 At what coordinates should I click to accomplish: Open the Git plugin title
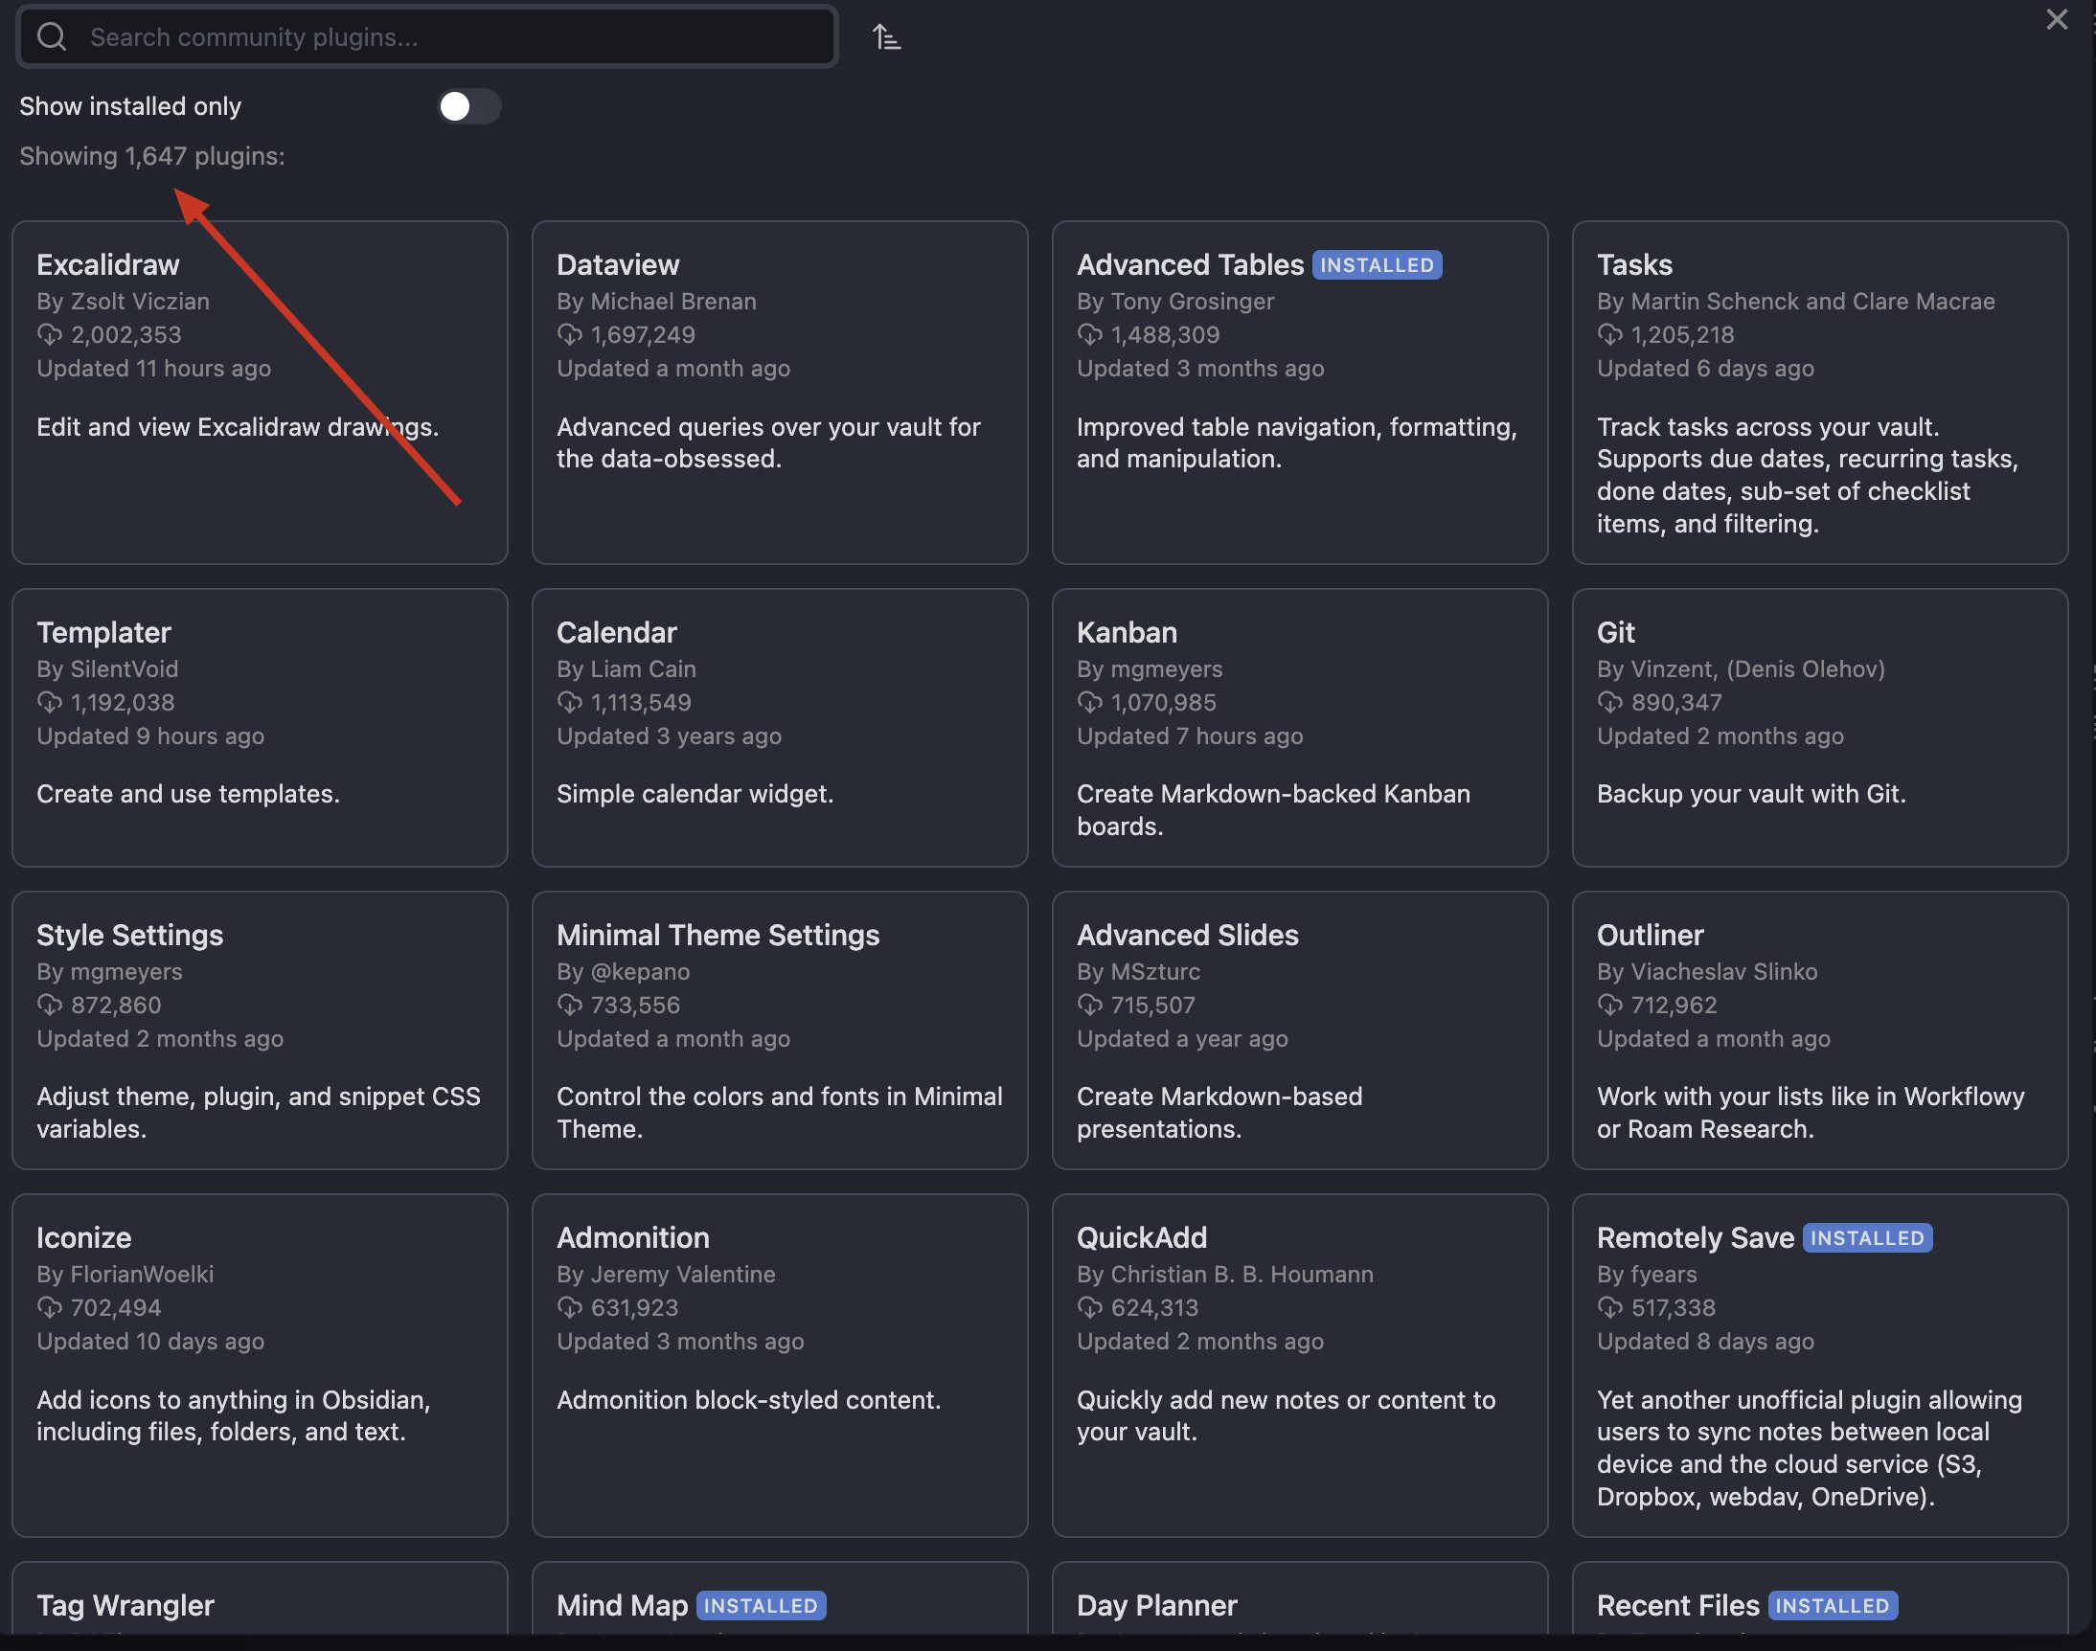[1615, 632]
